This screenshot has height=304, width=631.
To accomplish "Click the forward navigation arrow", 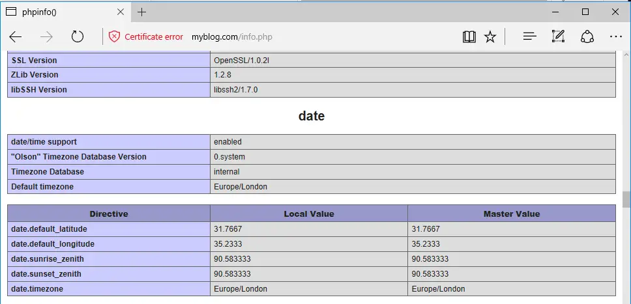I will click(x=47, y=37).
